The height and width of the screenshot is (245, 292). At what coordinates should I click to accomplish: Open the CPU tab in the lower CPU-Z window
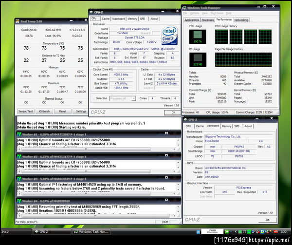[x=188, y=126]
